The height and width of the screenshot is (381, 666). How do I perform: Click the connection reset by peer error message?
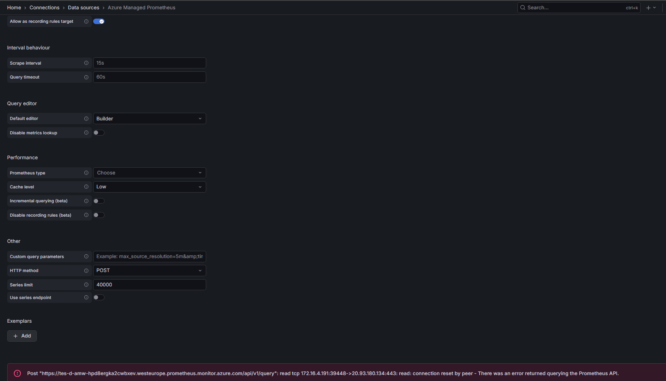point(323,373)
